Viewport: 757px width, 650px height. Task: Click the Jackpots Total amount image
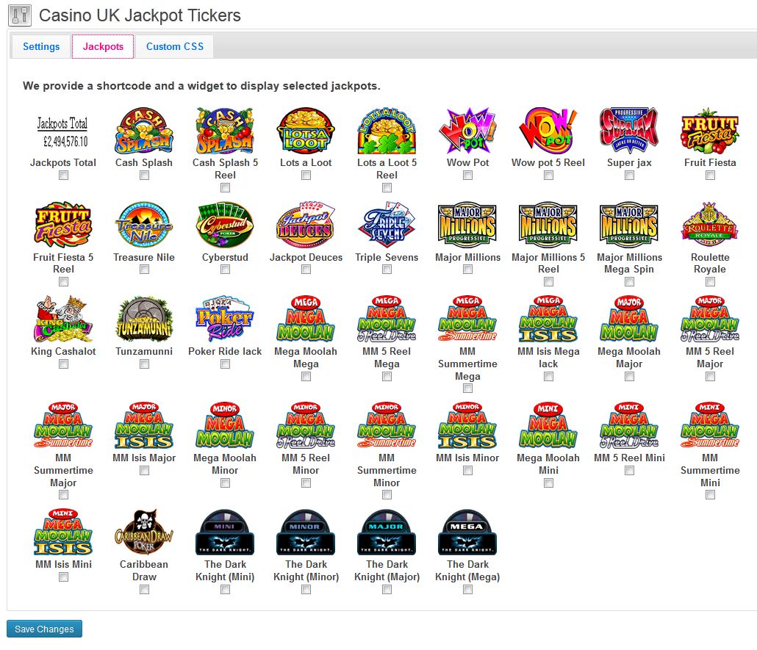[63, 130]
